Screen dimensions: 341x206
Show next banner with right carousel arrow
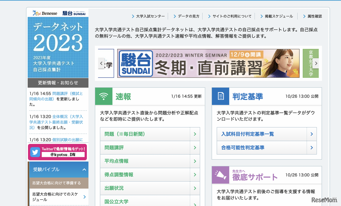tap(316, 63)
